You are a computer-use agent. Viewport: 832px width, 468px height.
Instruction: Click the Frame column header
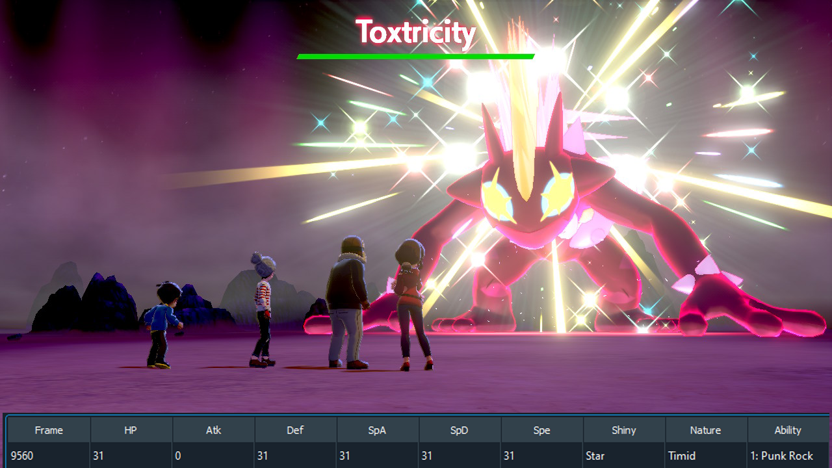point(49,430)
